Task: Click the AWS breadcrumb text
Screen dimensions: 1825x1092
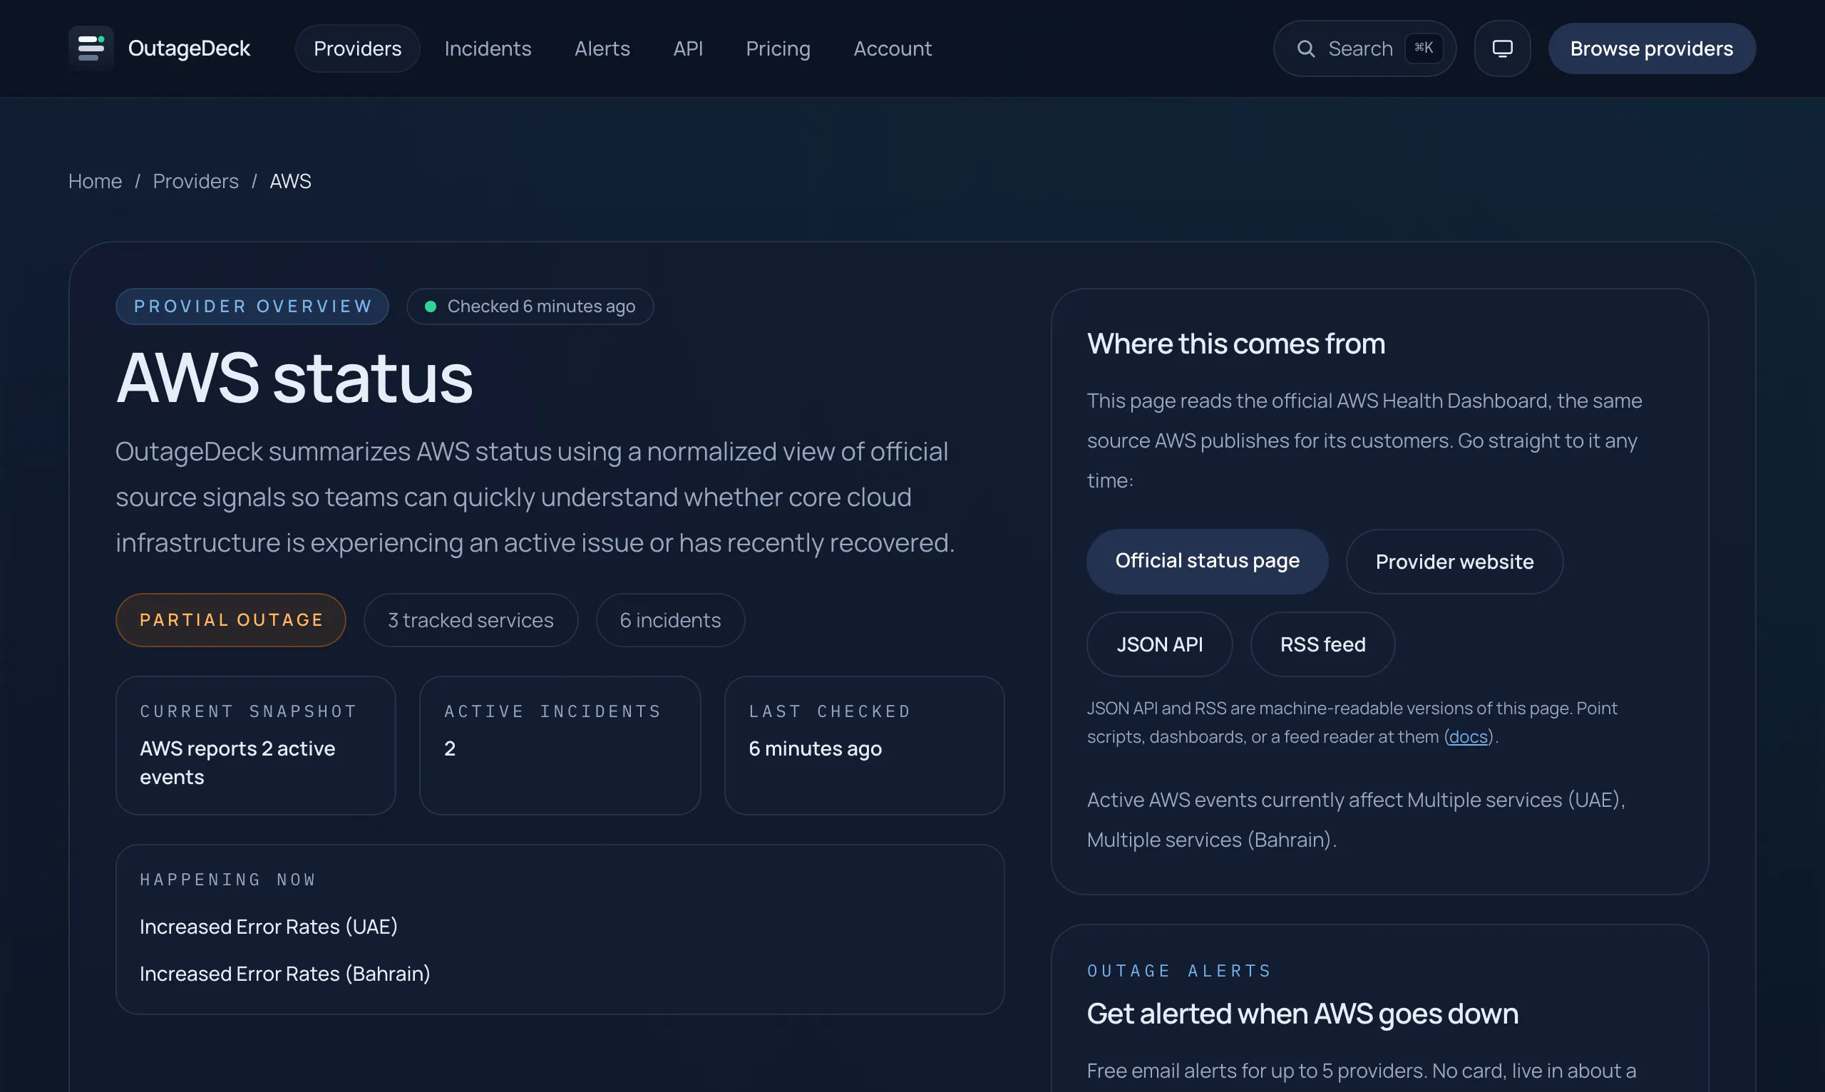Action: (291, 181)
